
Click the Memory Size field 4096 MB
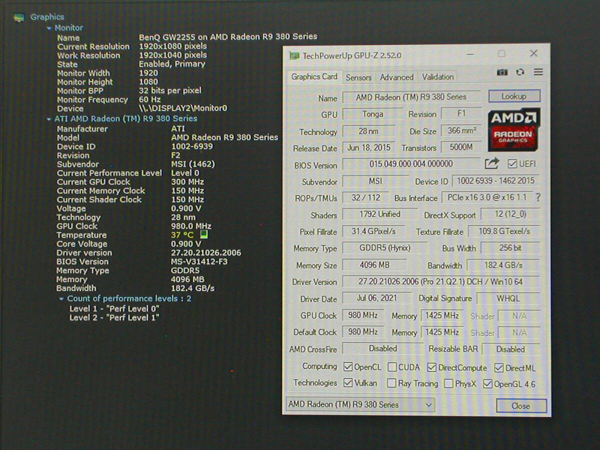click(374, 264)
